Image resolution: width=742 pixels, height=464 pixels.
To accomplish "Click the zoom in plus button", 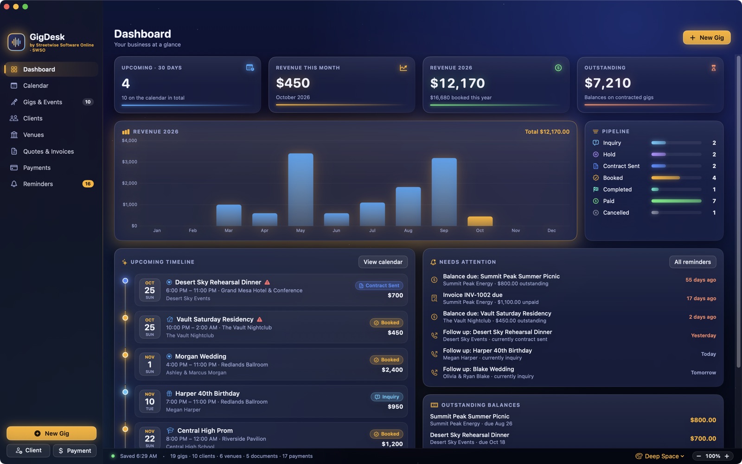I will [727, 456].
